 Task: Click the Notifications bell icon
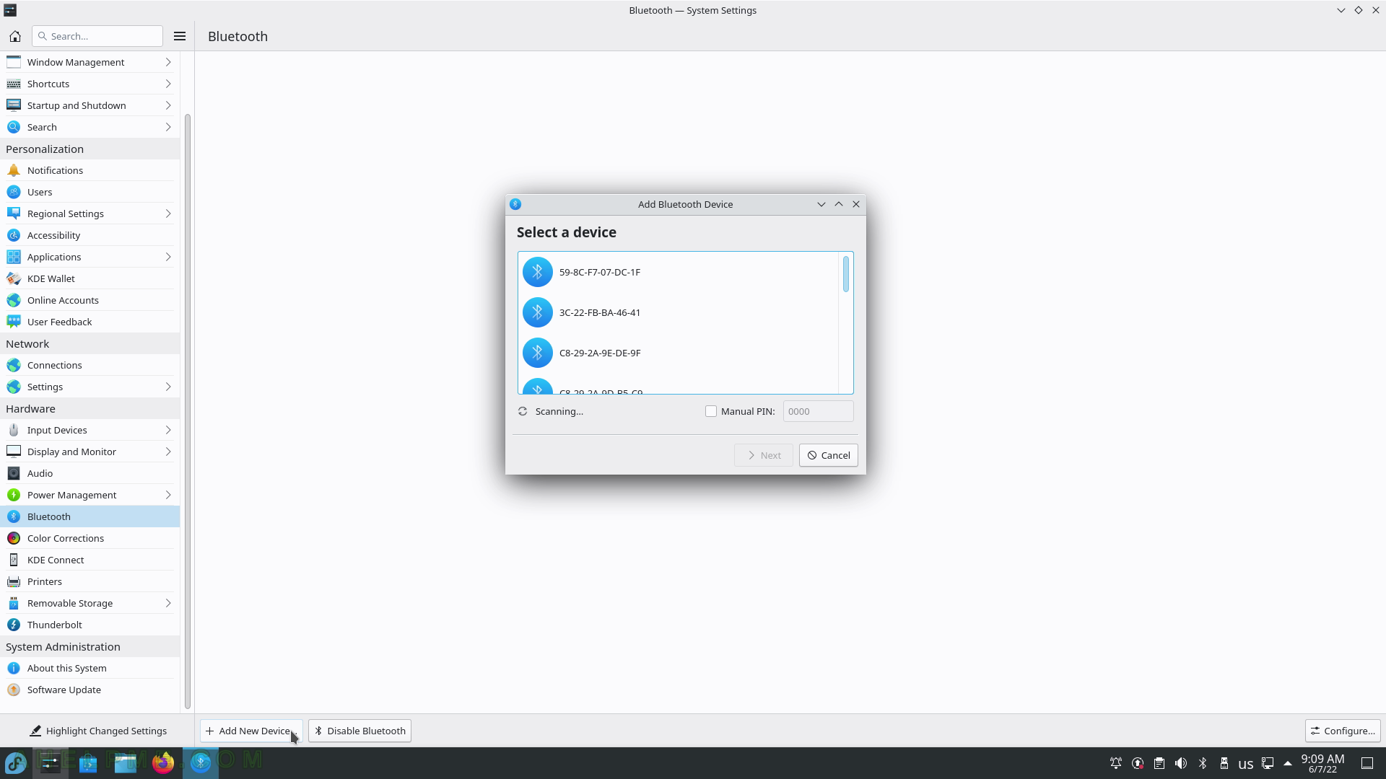point(14,170)
